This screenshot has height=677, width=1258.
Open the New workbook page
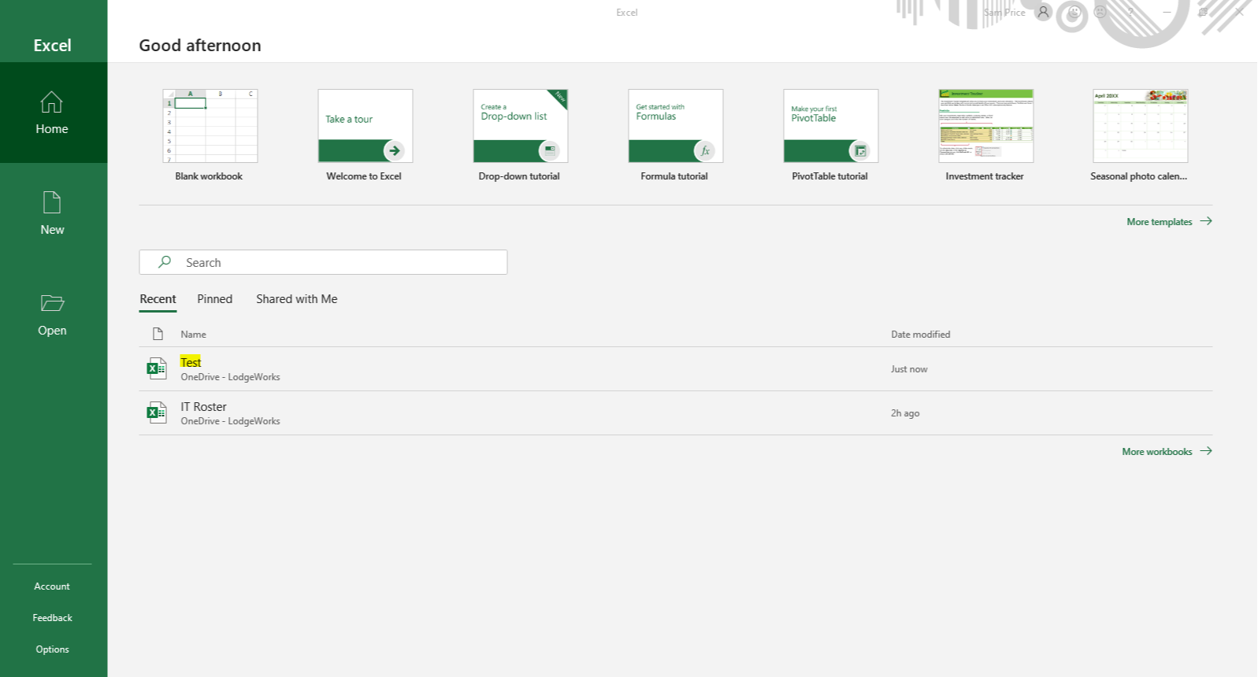click(53, 213)
